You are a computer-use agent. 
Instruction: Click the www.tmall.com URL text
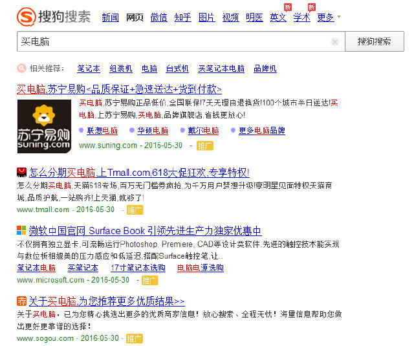tap(43, 210)
